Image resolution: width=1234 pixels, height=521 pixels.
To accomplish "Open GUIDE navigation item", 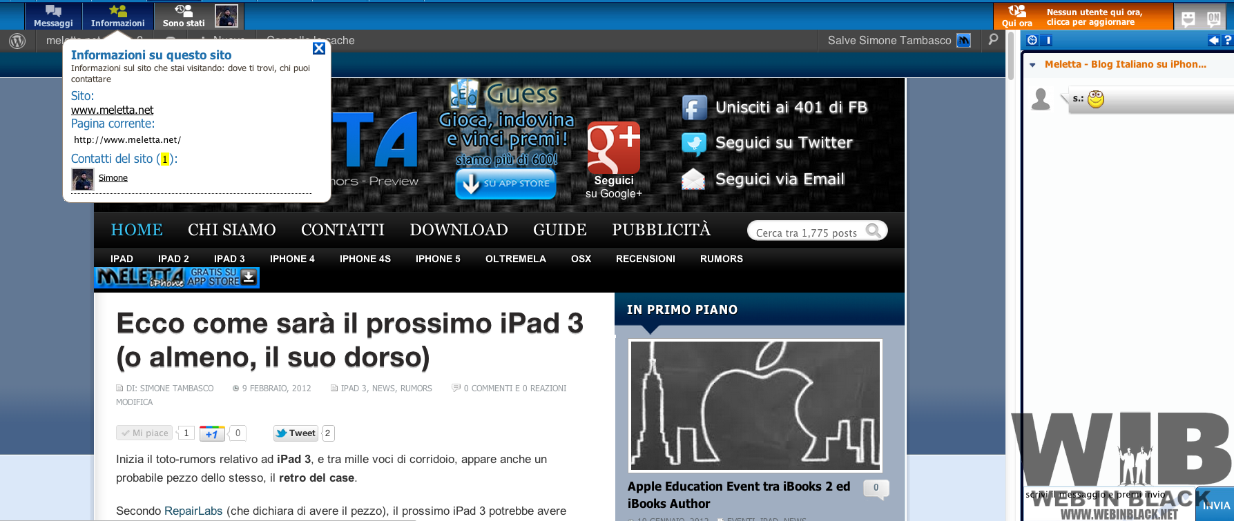I will coord(560,230).
